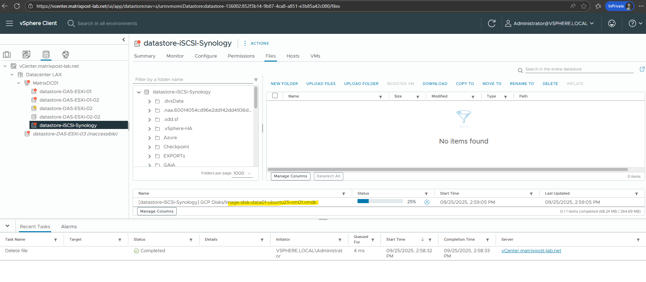Open the Administrator@VSPHERE.LOCAL user menu
Screen dimensions: 646x282
coord(550,23)
